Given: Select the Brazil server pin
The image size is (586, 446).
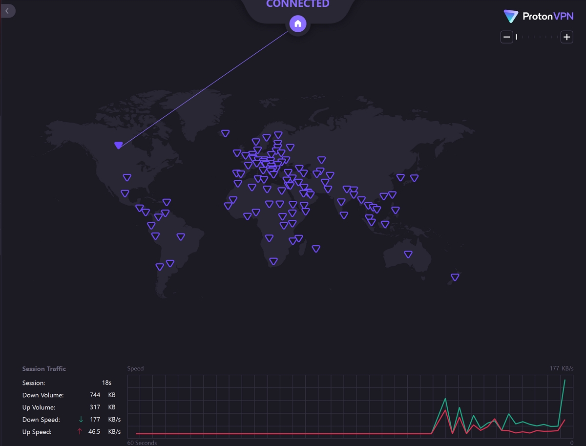Looking at the screenshot, I should 181,236.
